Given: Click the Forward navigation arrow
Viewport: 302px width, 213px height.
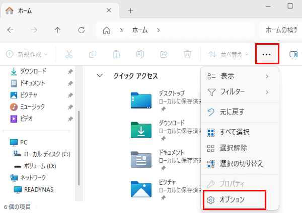Looking at the screenshot, I should point(34,30).
